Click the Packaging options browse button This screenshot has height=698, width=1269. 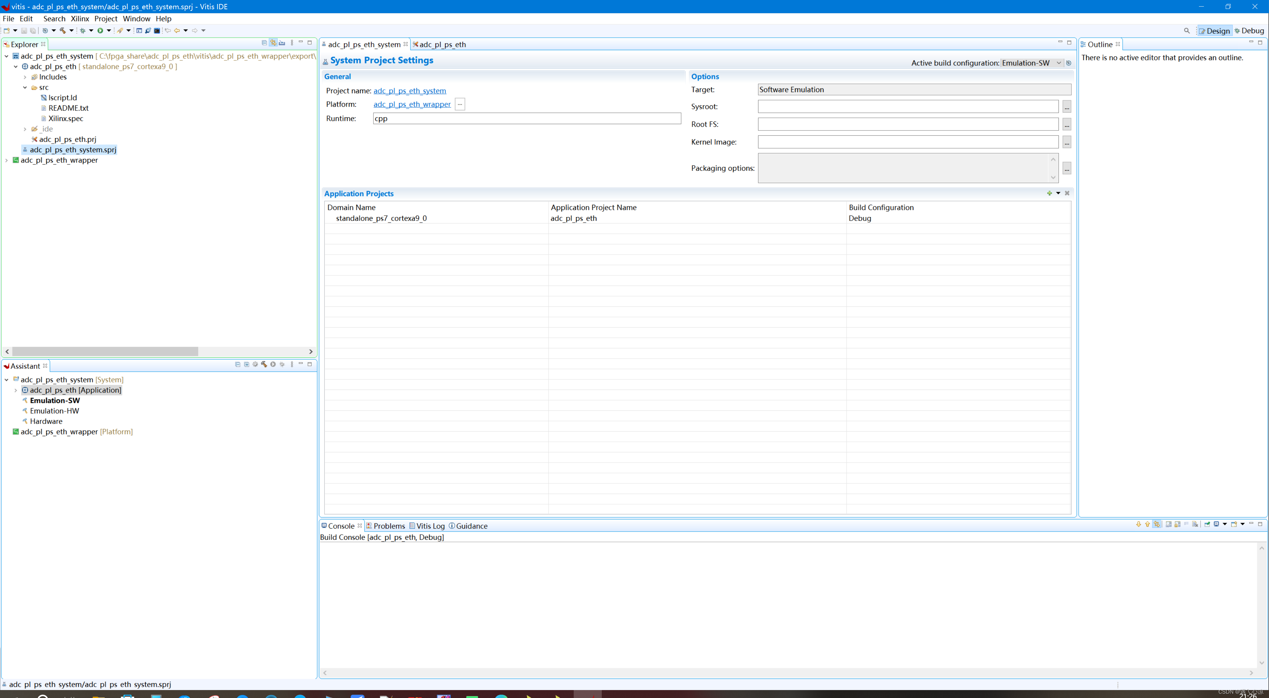click(x=1066, y=168)
